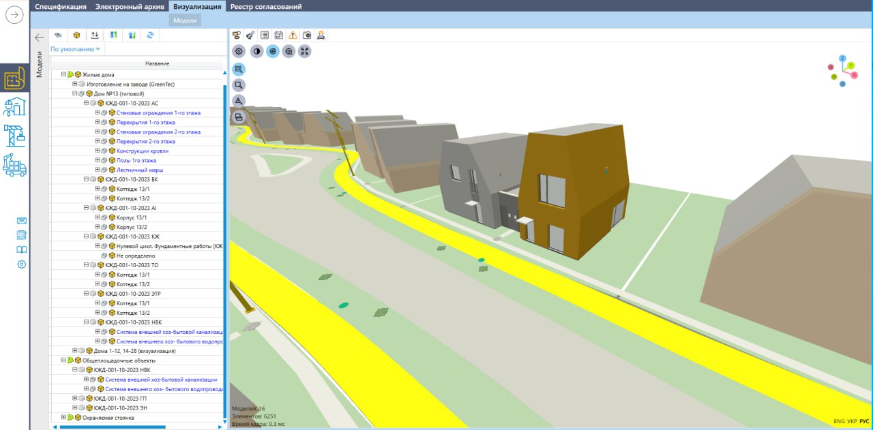Viewport: 873px width, 430px height.
Task: Click the refresh arrows icon in model toolbar
Action: 150,35
